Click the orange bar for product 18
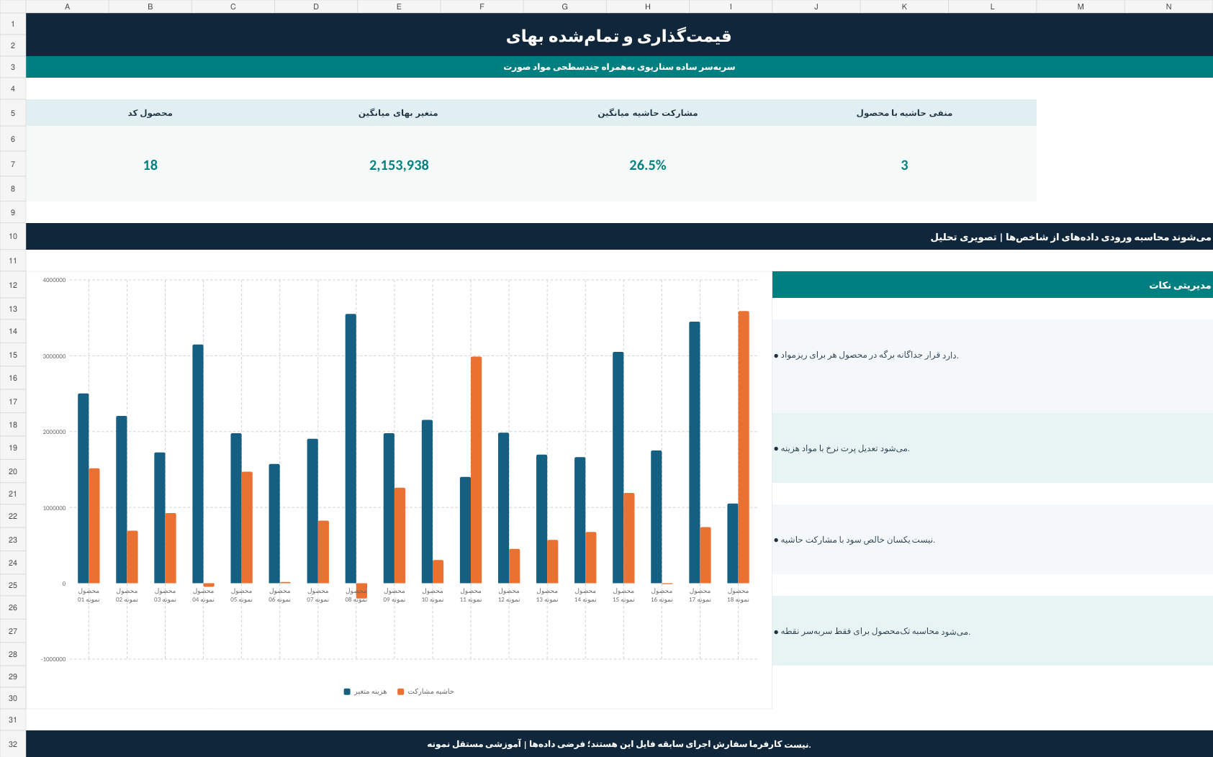Screen dimensions: 1213x757 tap(744, 447)
